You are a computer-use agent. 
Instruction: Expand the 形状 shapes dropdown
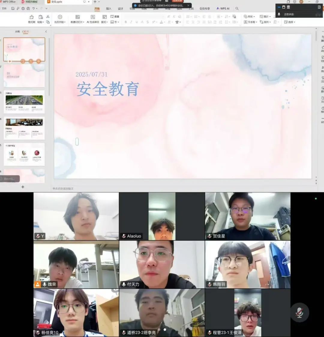tap(249, 16)
